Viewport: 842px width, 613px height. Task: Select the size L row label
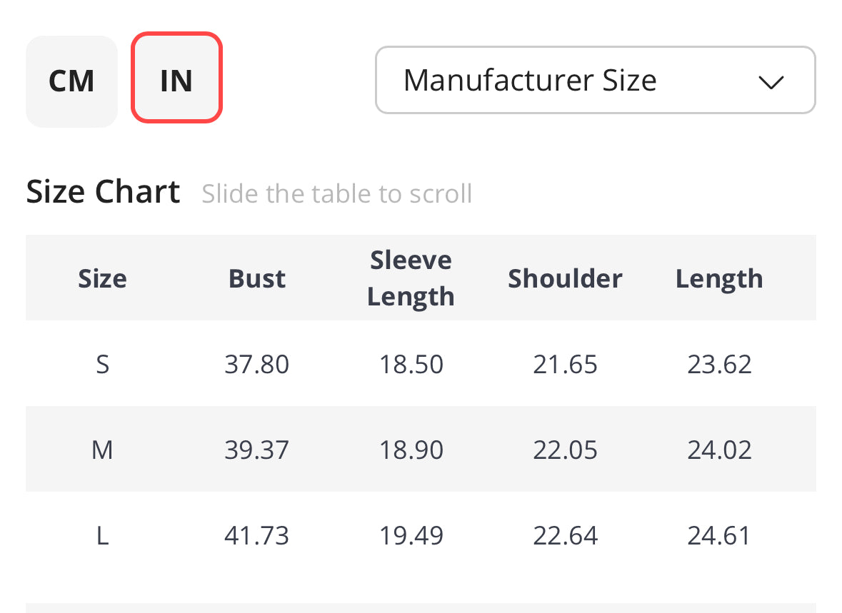[x=102, y=535]
